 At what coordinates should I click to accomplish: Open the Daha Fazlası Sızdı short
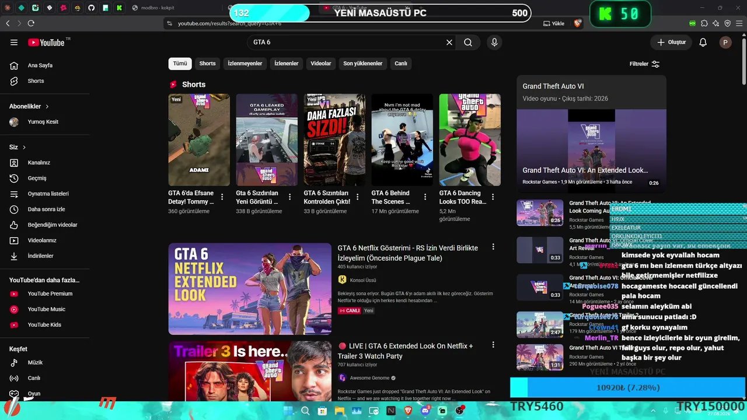[x=334, y=140]
